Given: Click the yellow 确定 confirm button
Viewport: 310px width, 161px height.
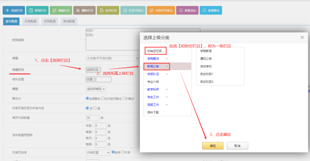Looking at the screenshot, I should pos(213,146).
